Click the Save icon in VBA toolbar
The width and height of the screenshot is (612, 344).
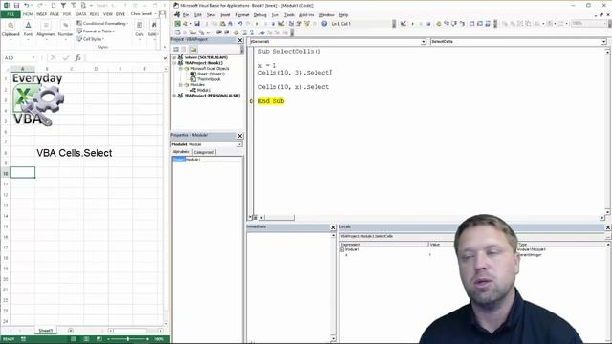[197, 24]
